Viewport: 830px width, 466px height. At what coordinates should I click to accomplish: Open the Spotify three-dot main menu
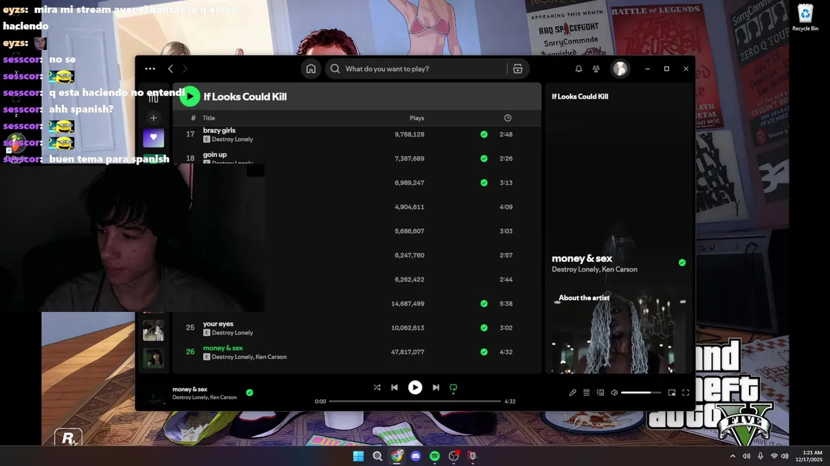pos(150,69)
